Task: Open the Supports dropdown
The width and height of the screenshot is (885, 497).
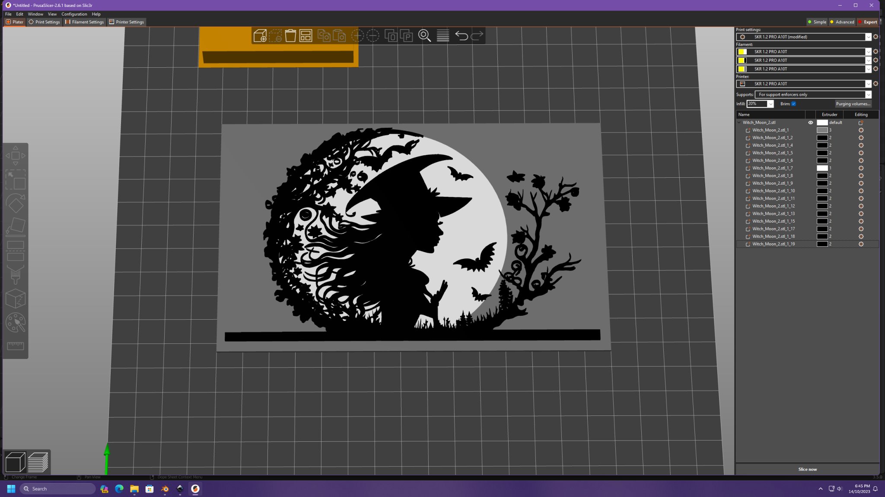Action: pos(812,94)
